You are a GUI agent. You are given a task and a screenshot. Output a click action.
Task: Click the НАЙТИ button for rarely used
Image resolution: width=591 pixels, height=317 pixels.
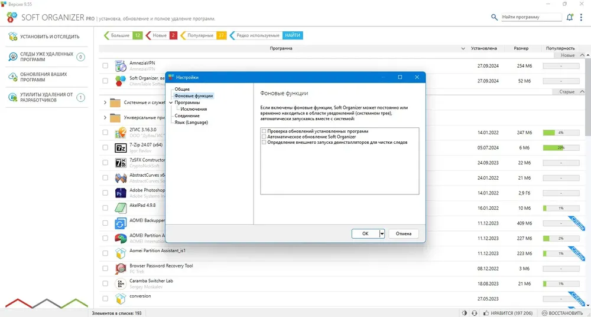(x=293, y=35)
